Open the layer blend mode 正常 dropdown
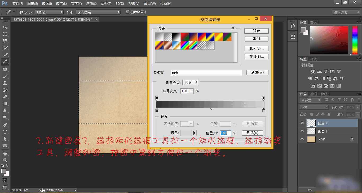 pyautogui.click(x=314, y=107)
